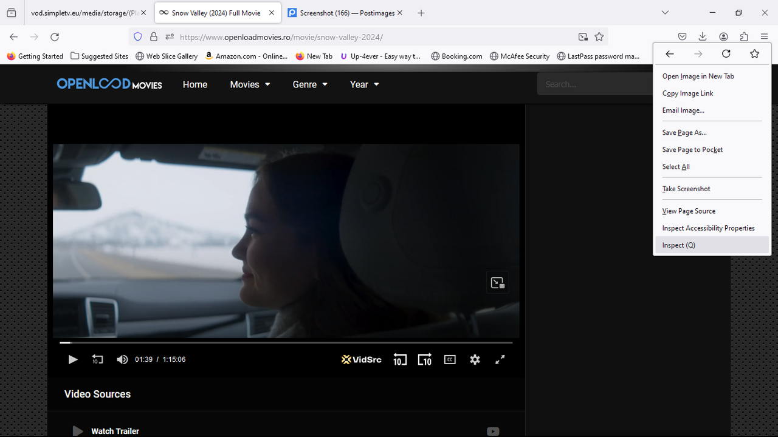This screenshot has height=437, width=778.
Task: Reload page with toolbar refresh button
Action: coord(55,37)
